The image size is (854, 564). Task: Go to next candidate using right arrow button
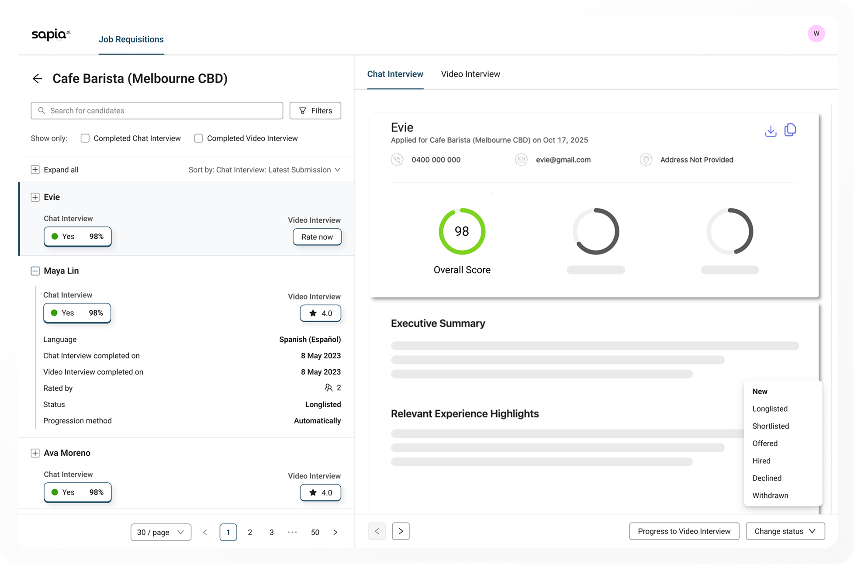pos(401,531)
